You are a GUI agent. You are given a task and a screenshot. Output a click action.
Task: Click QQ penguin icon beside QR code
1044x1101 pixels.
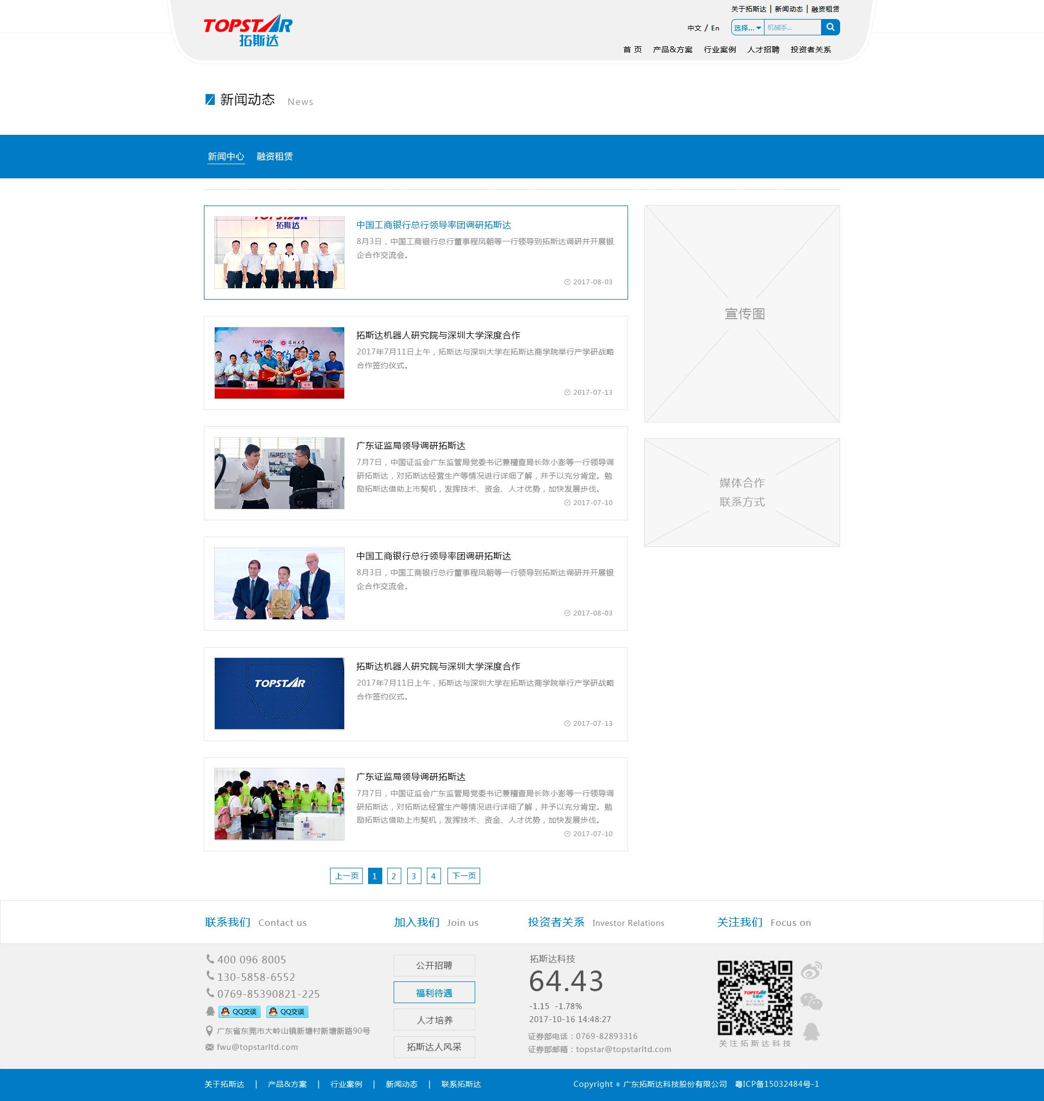811,1031
